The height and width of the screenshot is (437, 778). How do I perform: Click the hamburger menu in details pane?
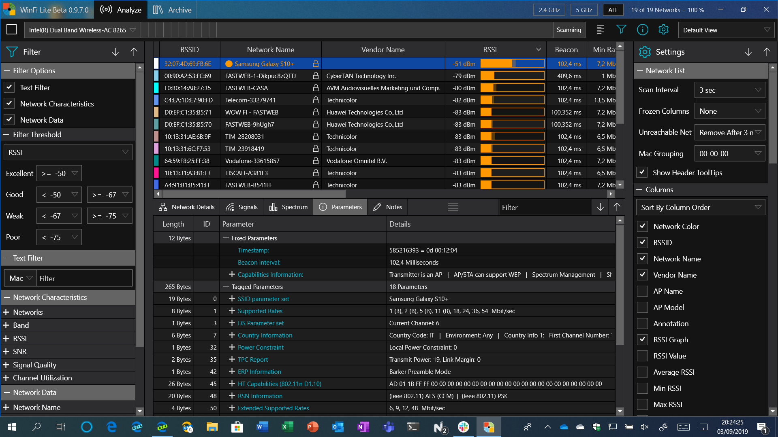point(453,207)
